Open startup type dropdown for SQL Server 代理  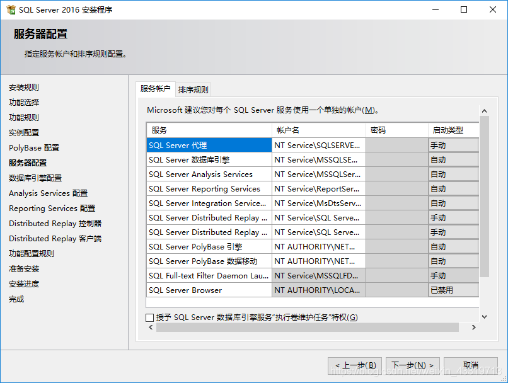(454, 146)
